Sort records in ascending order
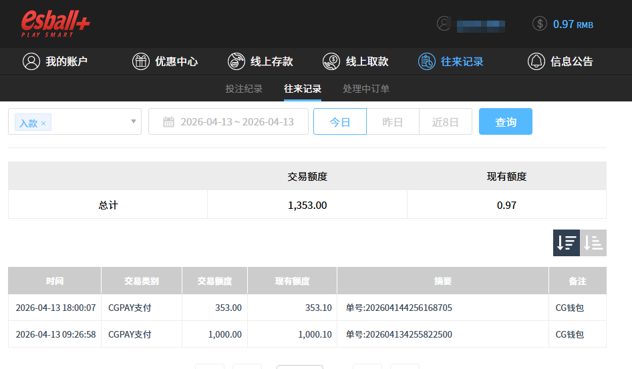This screenshot has width=632, height=369. (593, 243)
